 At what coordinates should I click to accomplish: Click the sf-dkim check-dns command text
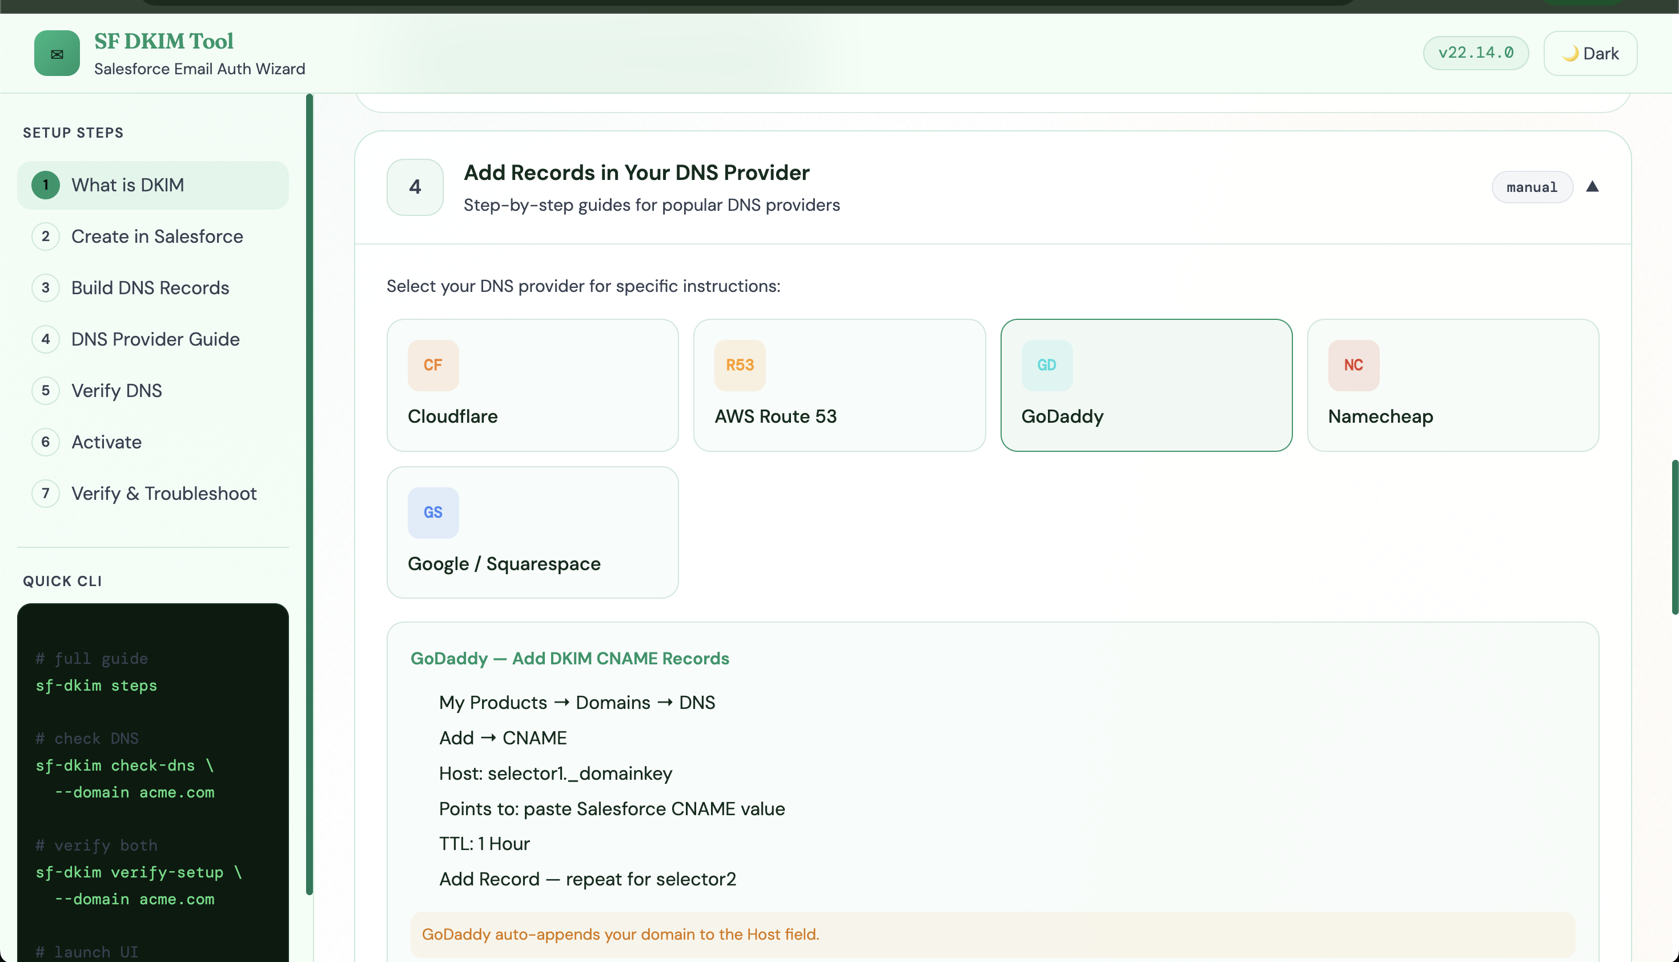(115, 765)
